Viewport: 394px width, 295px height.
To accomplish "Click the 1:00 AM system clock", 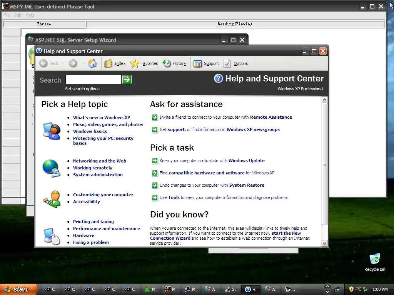I will (x=380, y=289).
